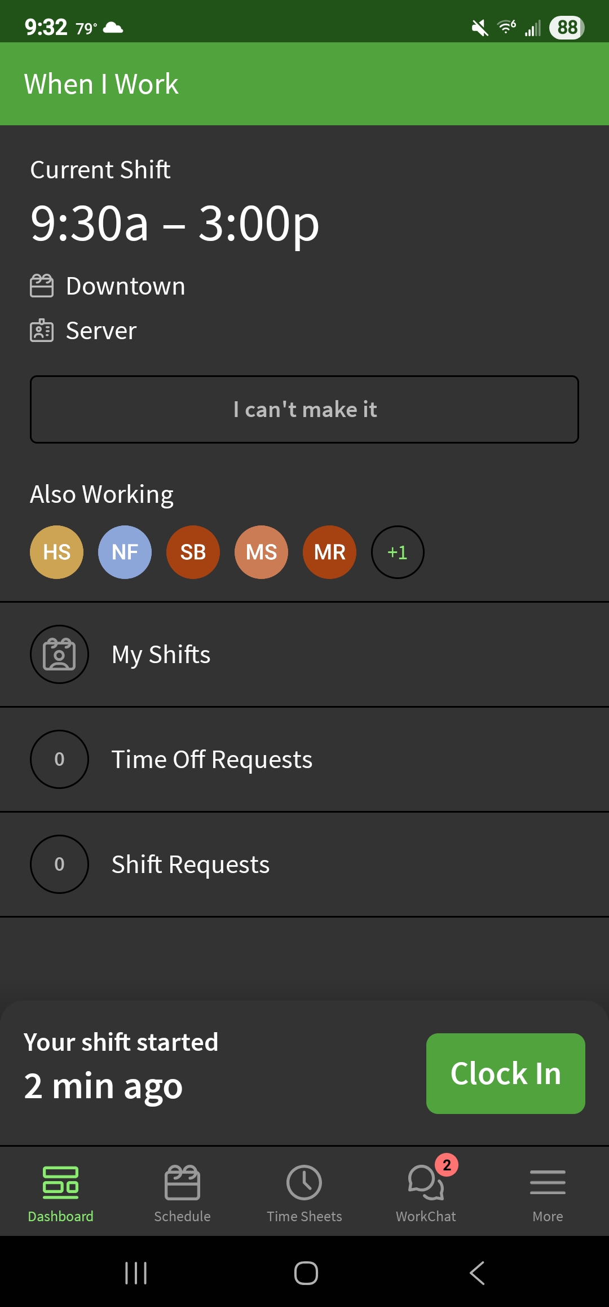Open the More menu icon

pos(547,1182)
